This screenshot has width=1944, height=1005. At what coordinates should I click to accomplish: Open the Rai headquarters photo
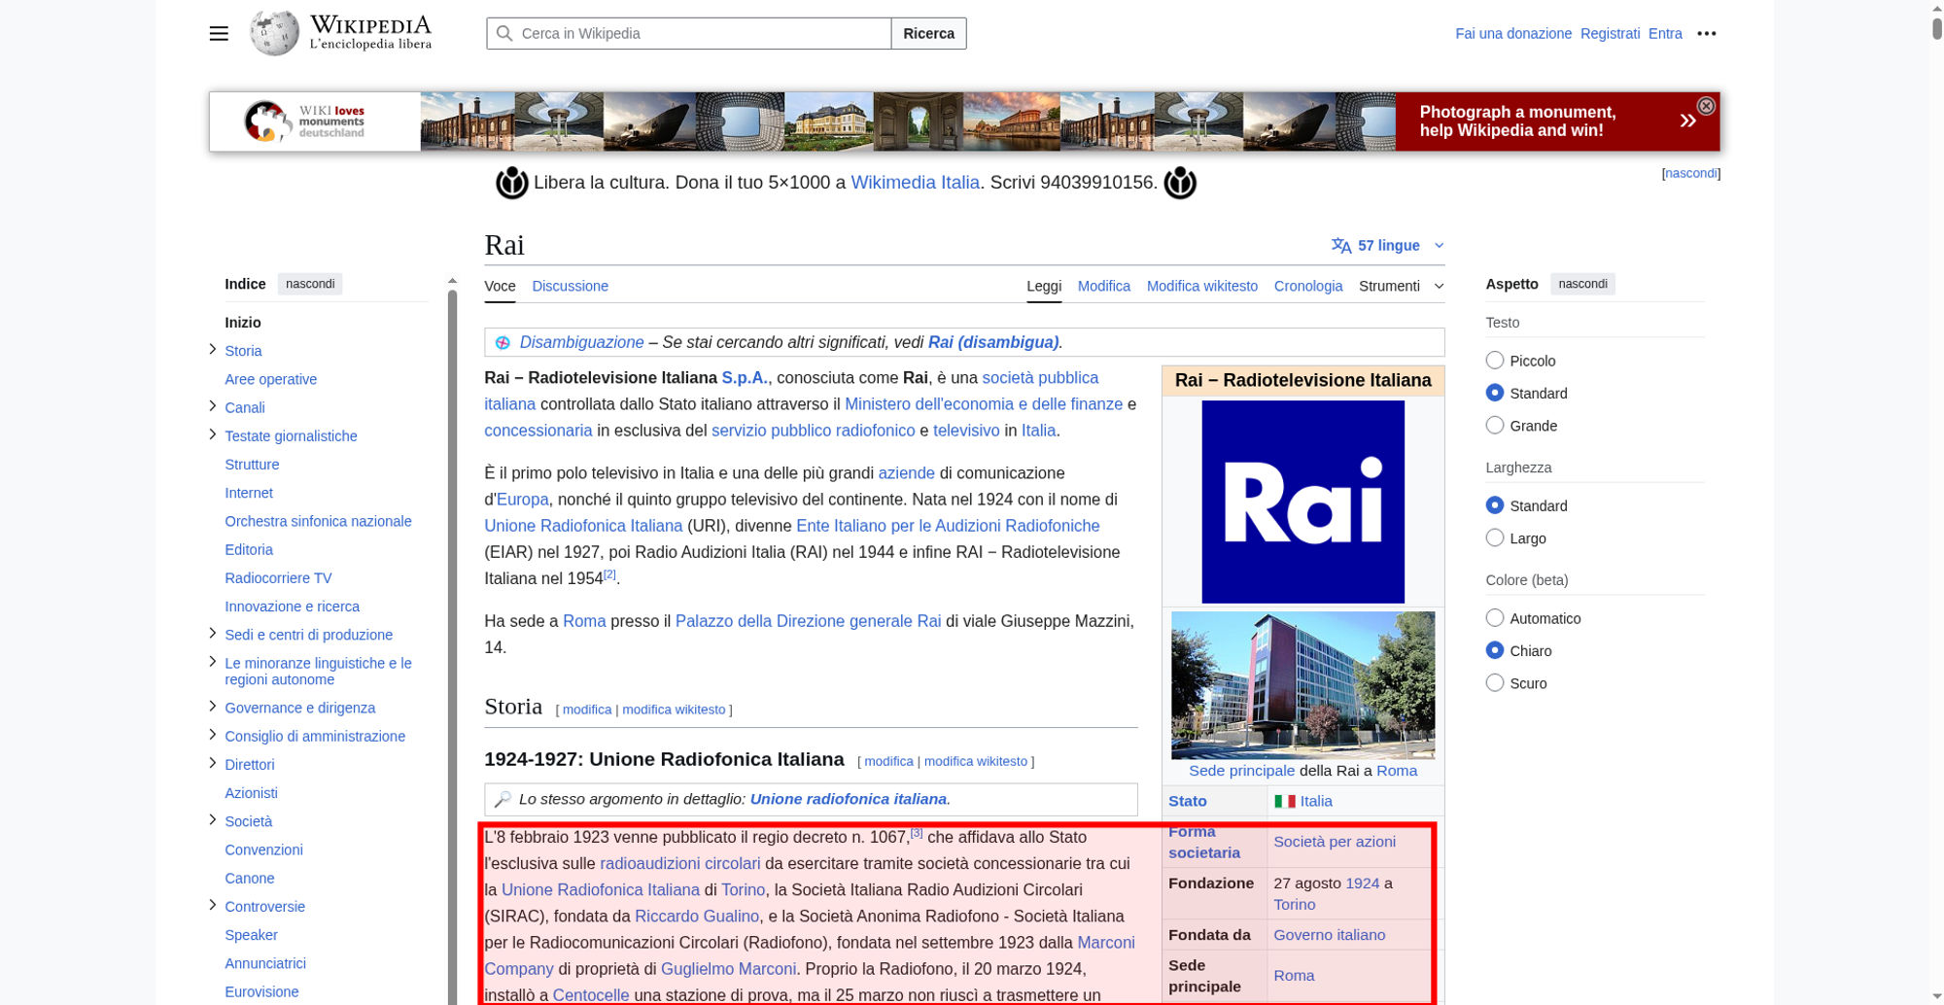pos(1302,685)
